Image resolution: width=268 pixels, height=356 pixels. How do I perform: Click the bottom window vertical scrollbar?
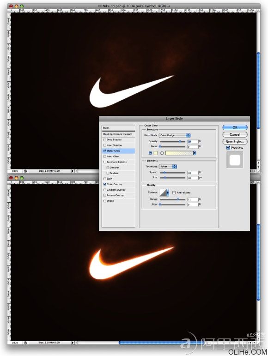click(x=258, y=262)
